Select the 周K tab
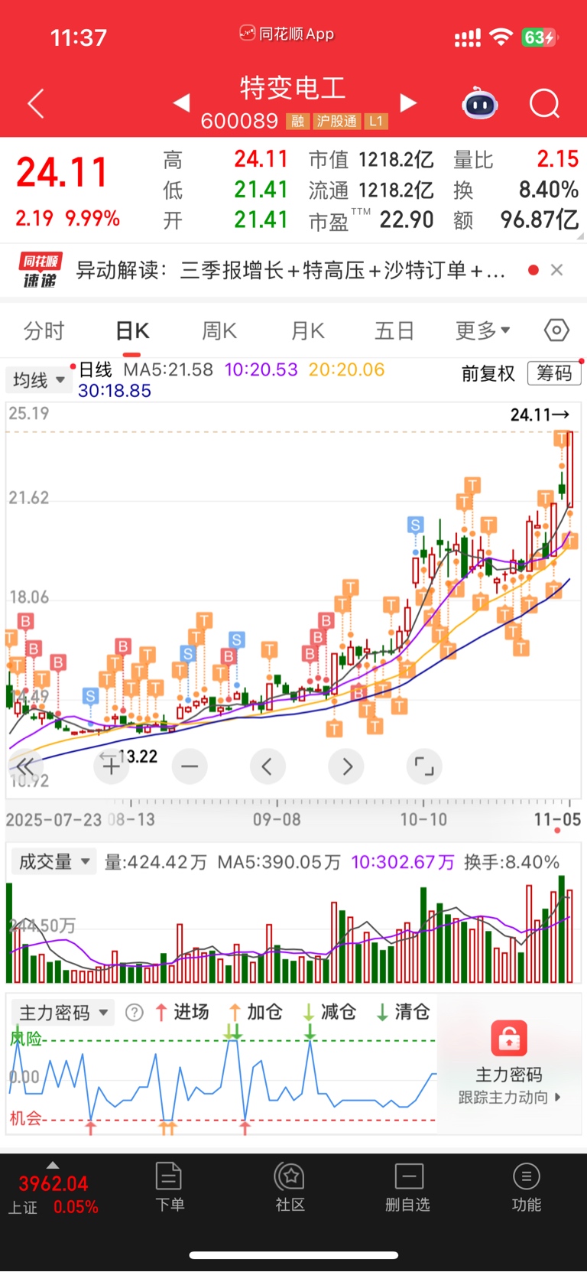Image resolution: width=587 pixels, height=1272 pixels. point(219,331)
